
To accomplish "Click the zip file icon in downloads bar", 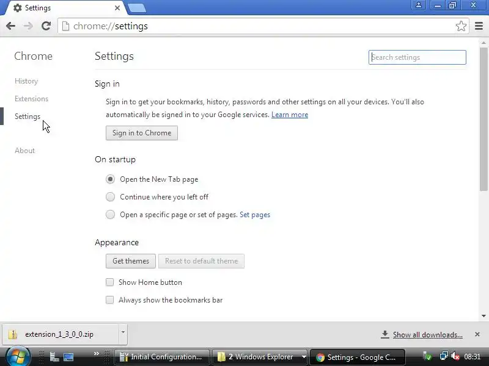I will coord(13,334).
